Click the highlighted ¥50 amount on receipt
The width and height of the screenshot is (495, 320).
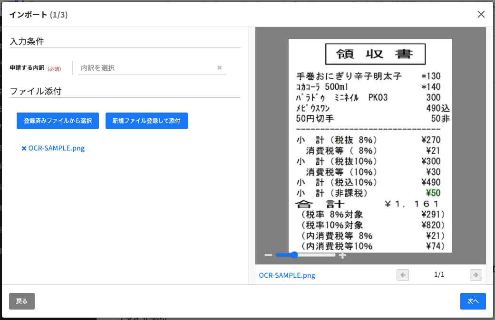coord(433,193)
